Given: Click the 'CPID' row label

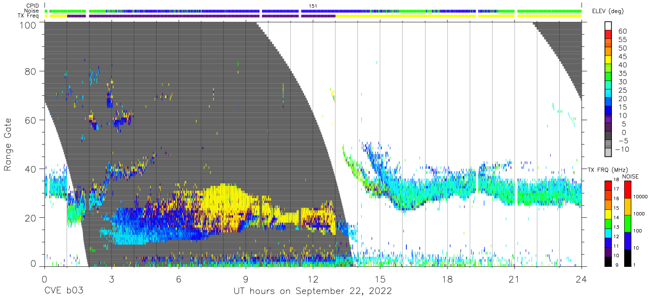Looking at the screenshot, I should click(x=32, y=6).
